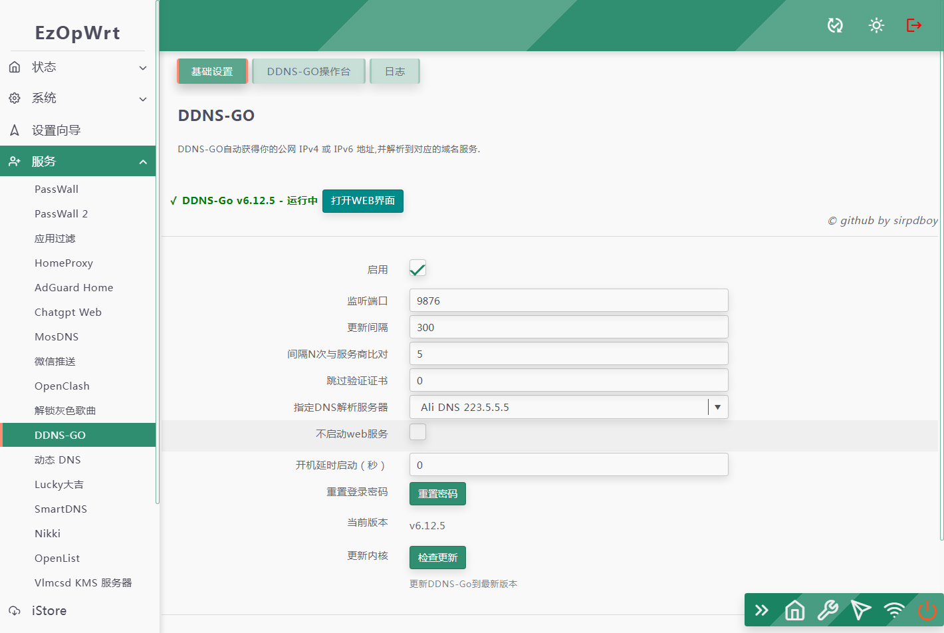This screenshot has width=944, height=633.
Task: Click the home icon in bottom toolbar
Action: (795, 610)
